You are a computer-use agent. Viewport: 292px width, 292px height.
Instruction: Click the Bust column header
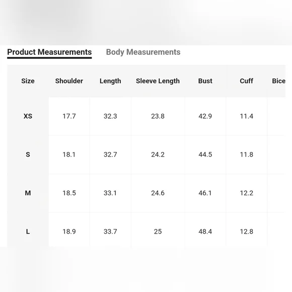coord(205,81)
